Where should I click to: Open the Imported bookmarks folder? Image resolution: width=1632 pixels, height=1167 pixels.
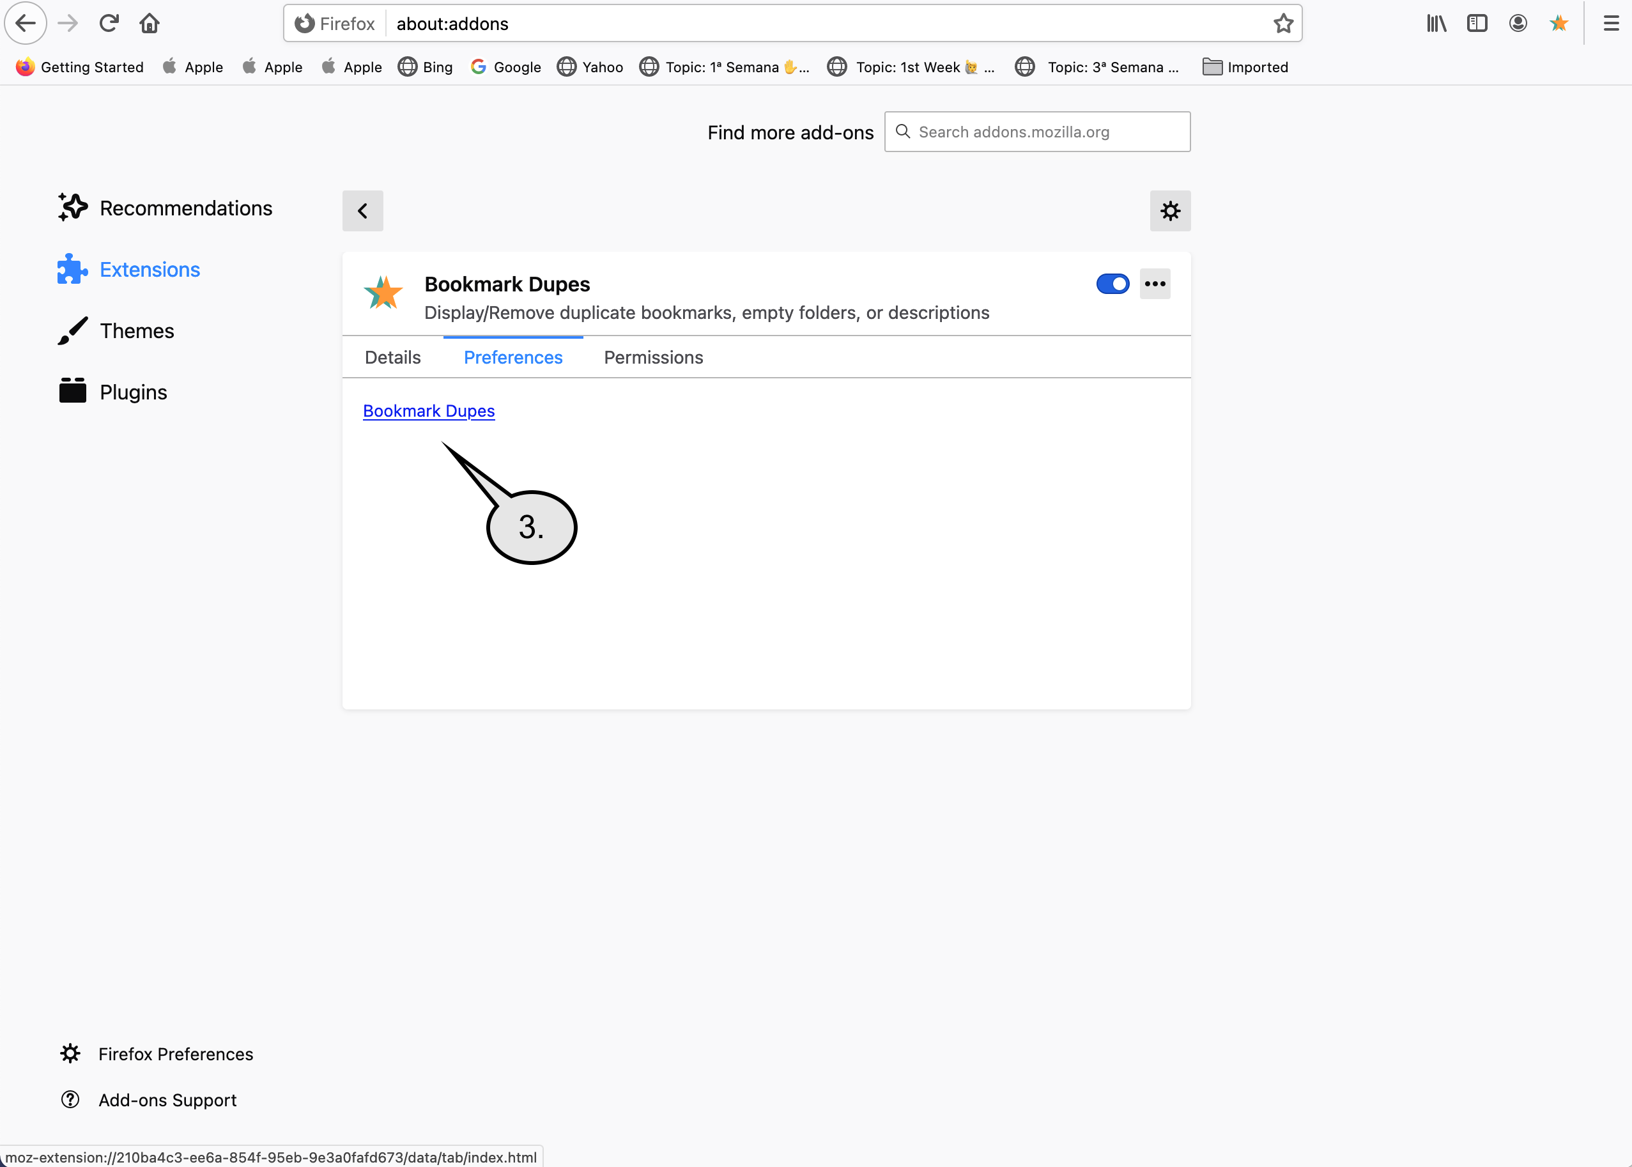[1245, 67]
